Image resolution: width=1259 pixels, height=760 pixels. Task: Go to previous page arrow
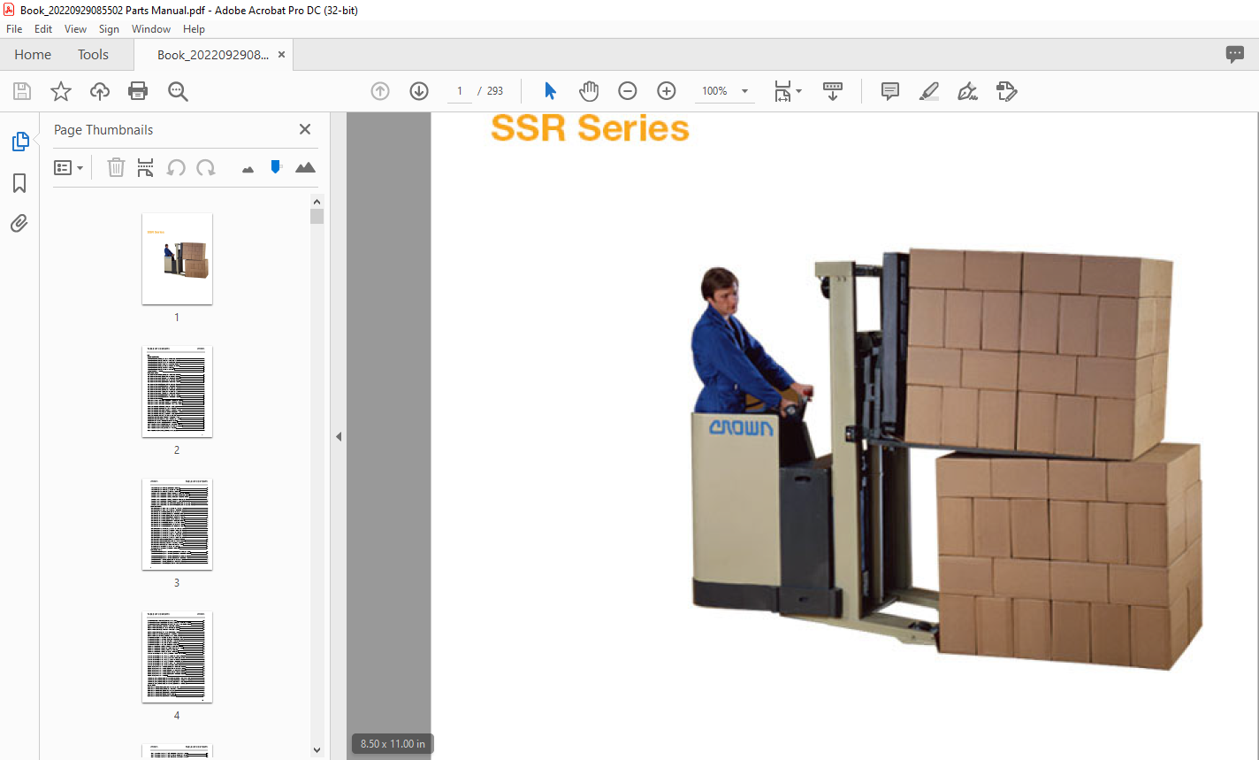[380, 91]
